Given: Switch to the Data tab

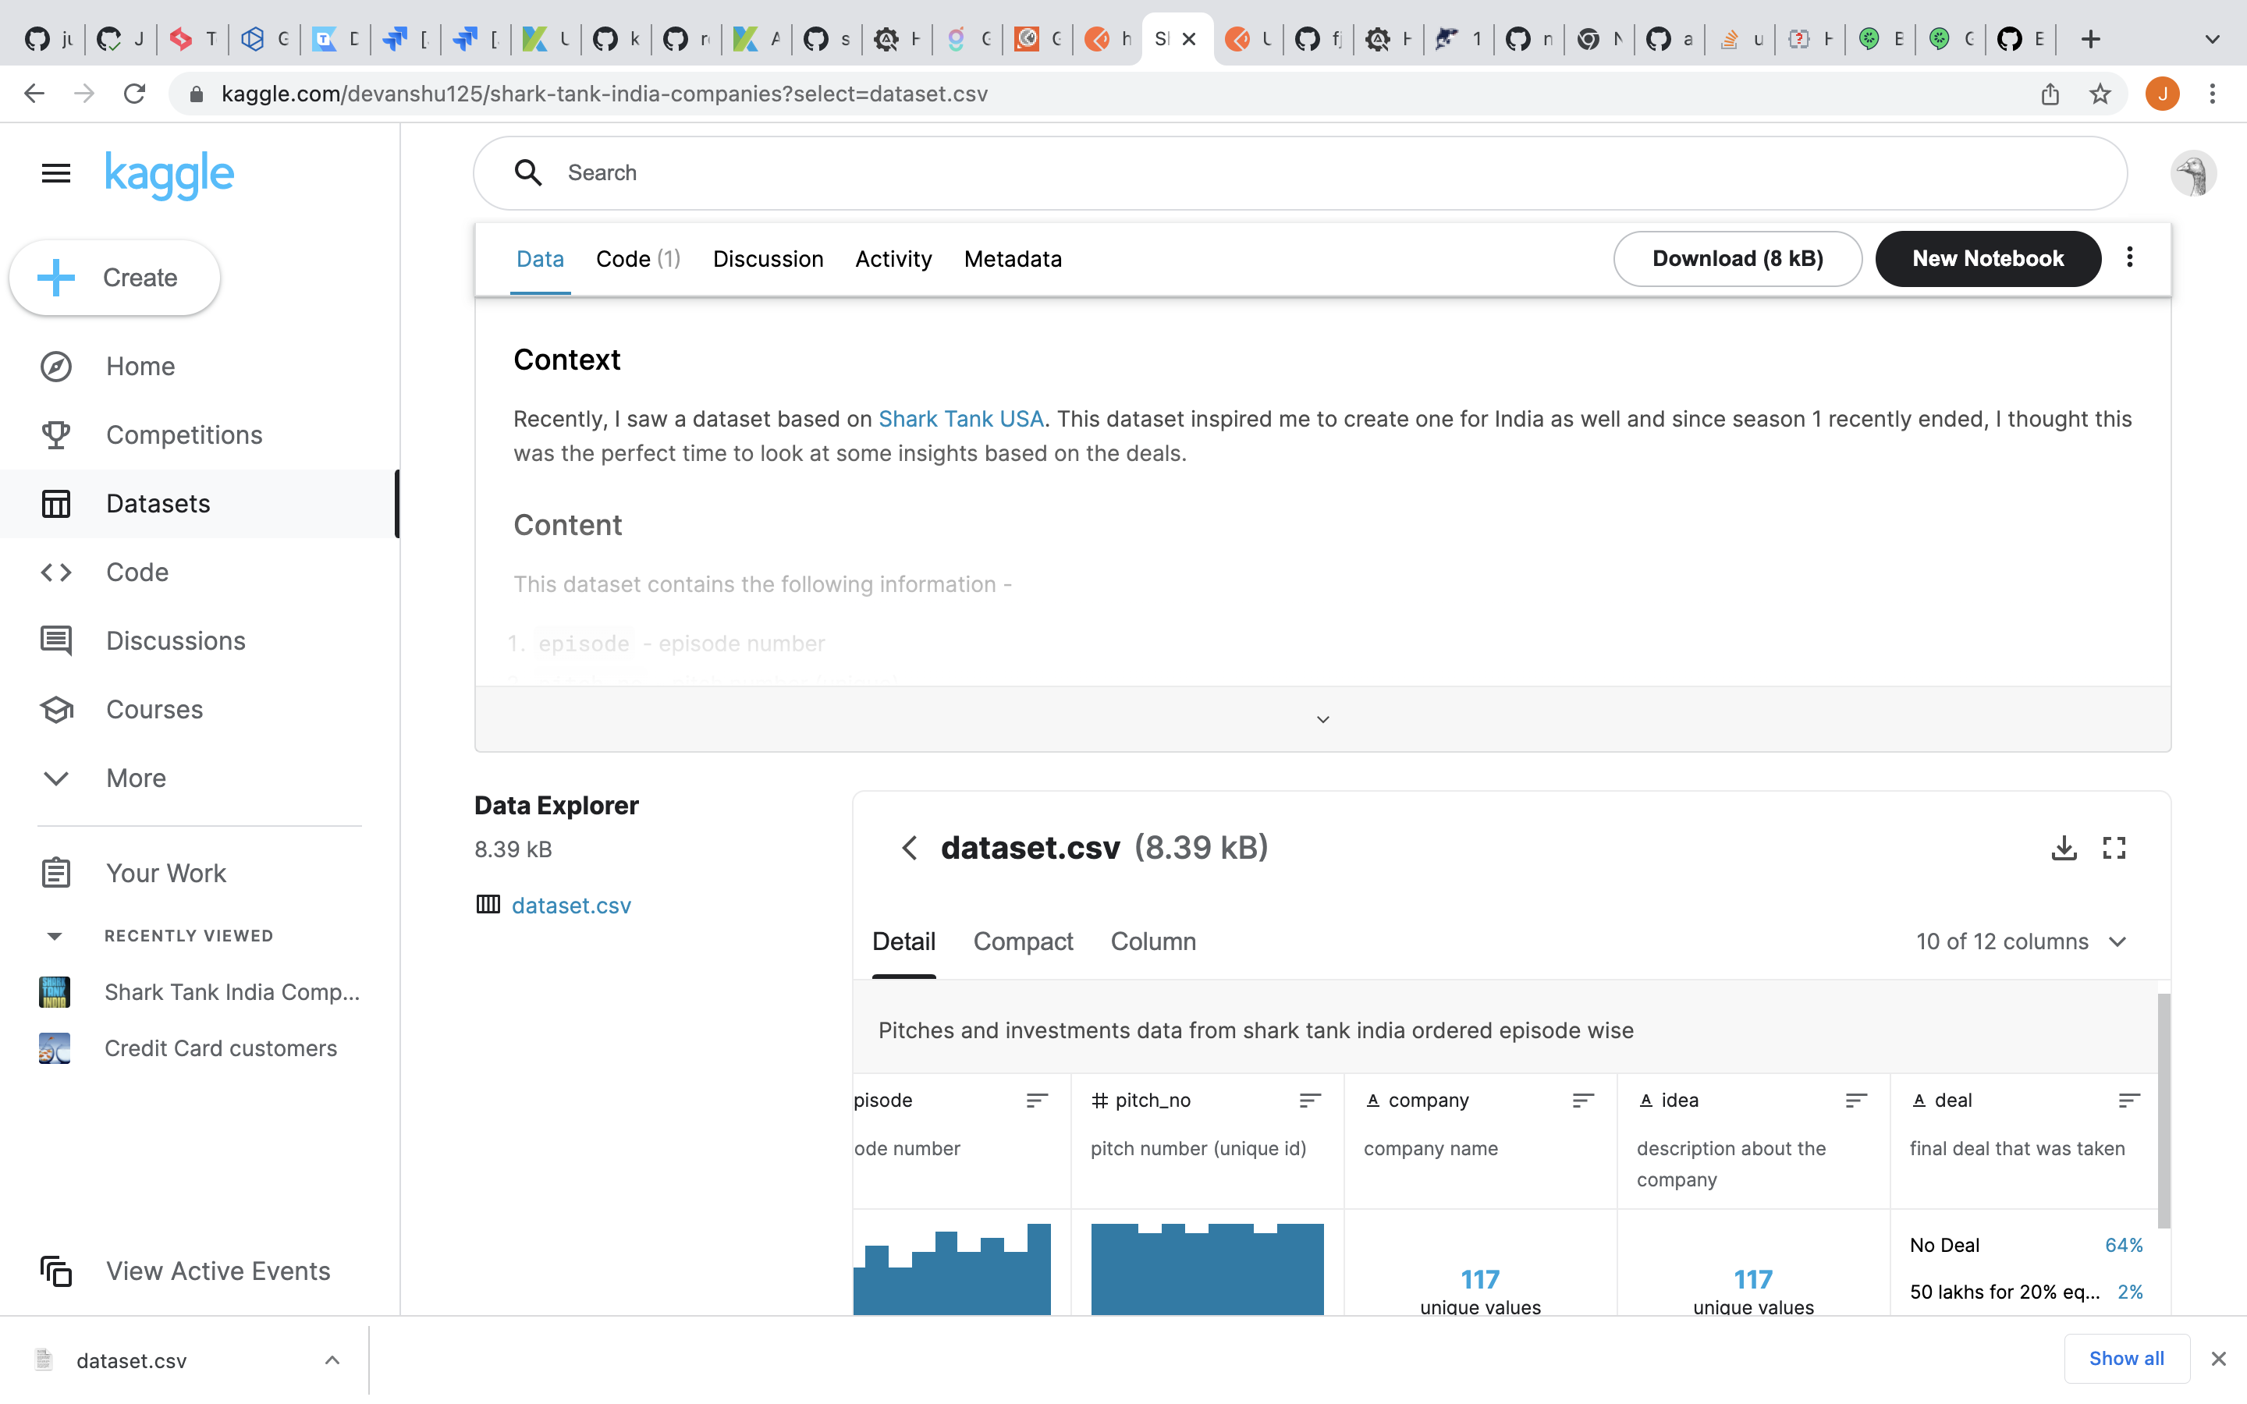Looking at the screenshot, I should click(541, 259).
